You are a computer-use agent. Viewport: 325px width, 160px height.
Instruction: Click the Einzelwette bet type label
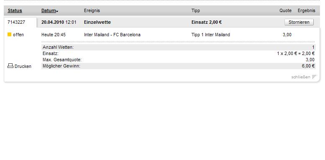(97, 22)
